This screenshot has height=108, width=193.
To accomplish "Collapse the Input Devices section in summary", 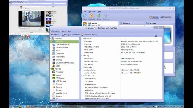I will (82, 76).
